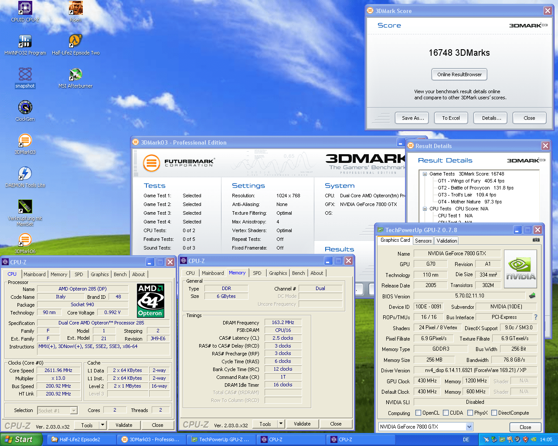The width and height of the screenshot is (558, 446).
Task: Click the DE language indicator in taskbar
Action: [466, 439]
